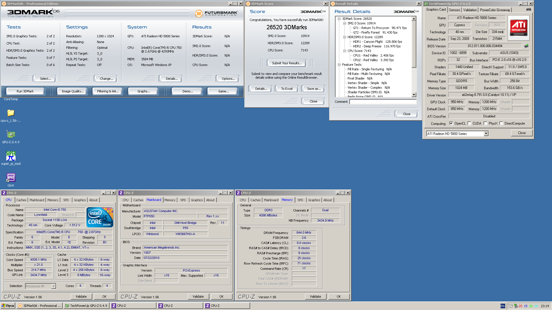Click the EN language indicator in the taskbar

[x=503, y=306]
